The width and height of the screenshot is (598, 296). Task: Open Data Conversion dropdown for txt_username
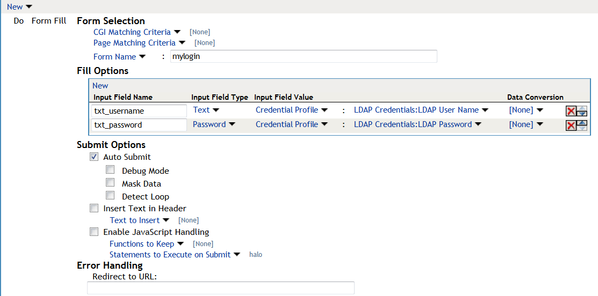click(x=526, y=110)
